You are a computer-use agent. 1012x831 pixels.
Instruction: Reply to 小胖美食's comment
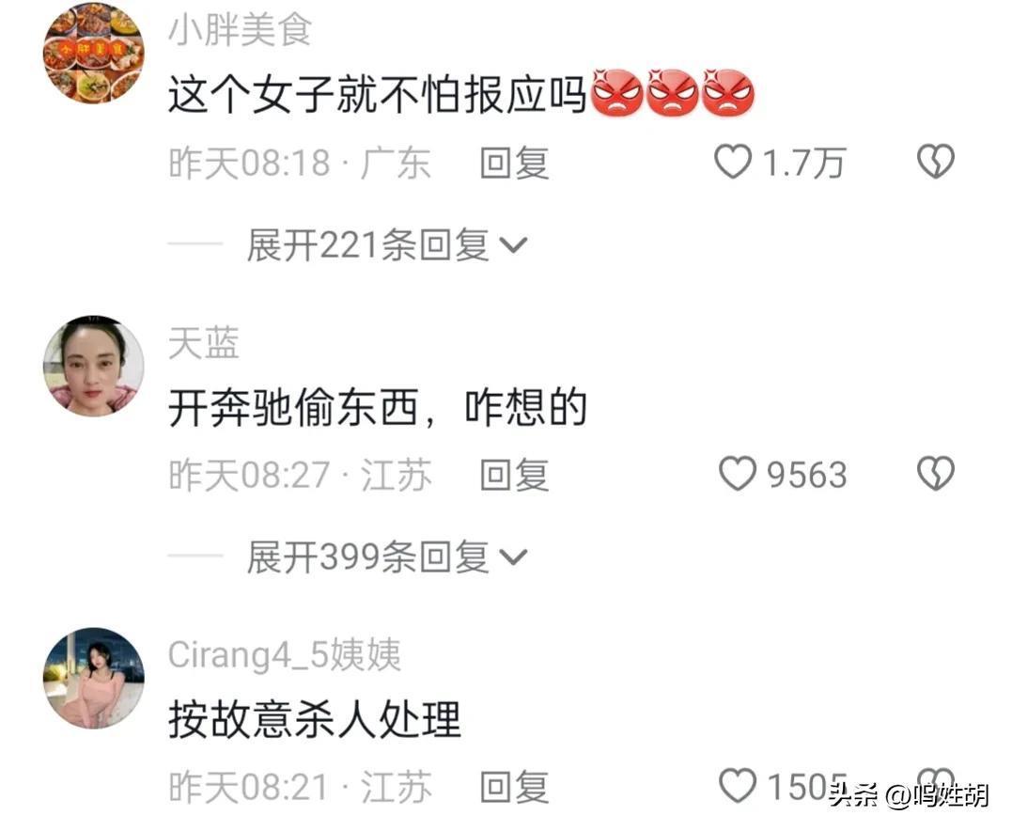(514, 163)
